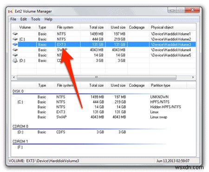Image resolution: width=209 pixels, height=172 pixels.
Task: Select the CDROM 0 group header
Action: click(20, 126)
